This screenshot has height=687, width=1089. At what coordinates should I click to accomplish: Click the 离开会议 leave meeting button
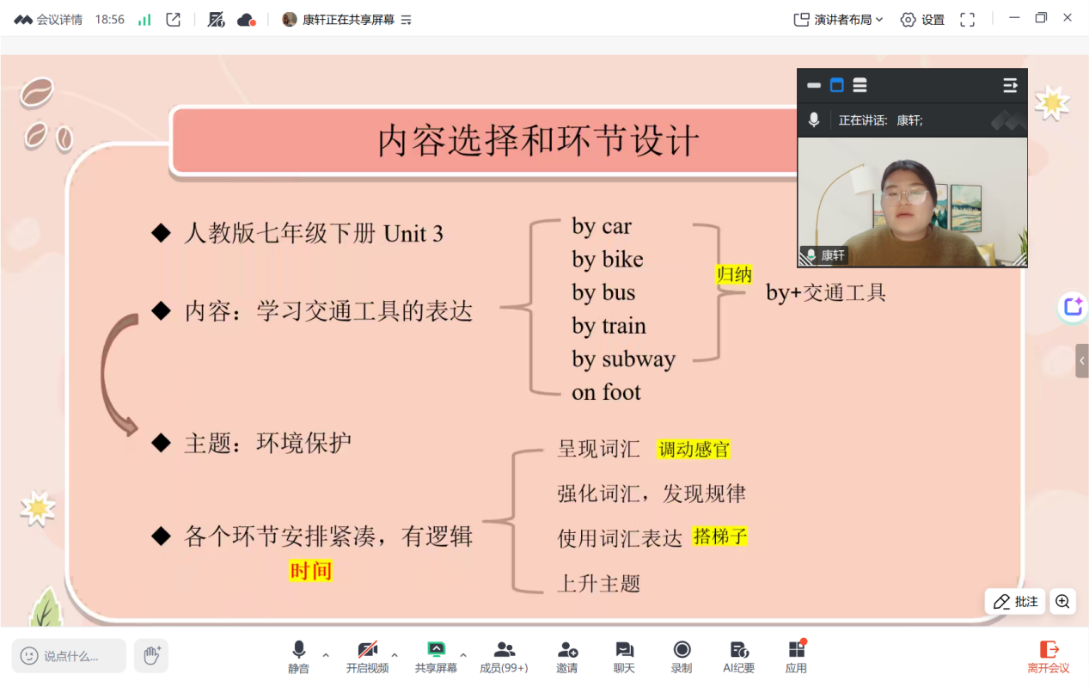[x=1049, y=656]
